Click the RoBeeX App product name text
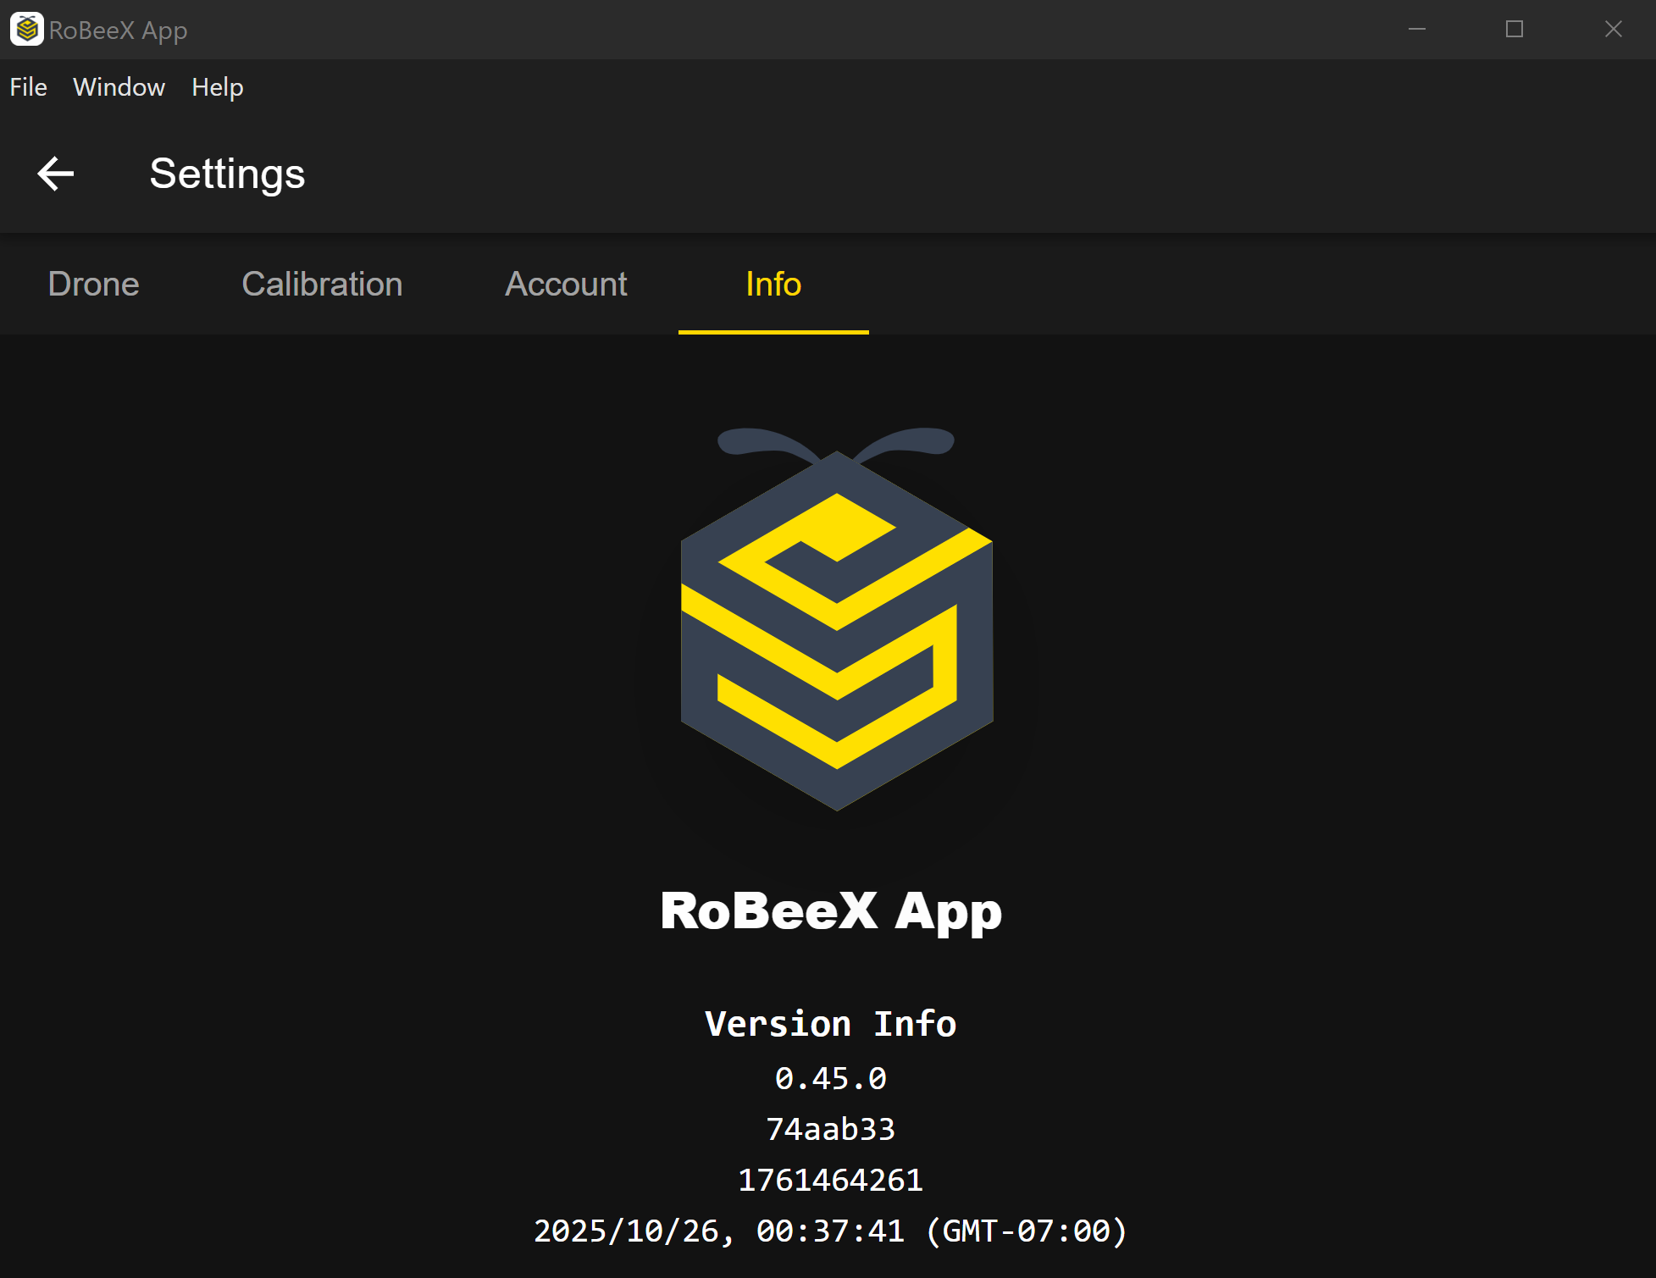Viewport: 1656px width, 1278px height. tap(830, 911)
